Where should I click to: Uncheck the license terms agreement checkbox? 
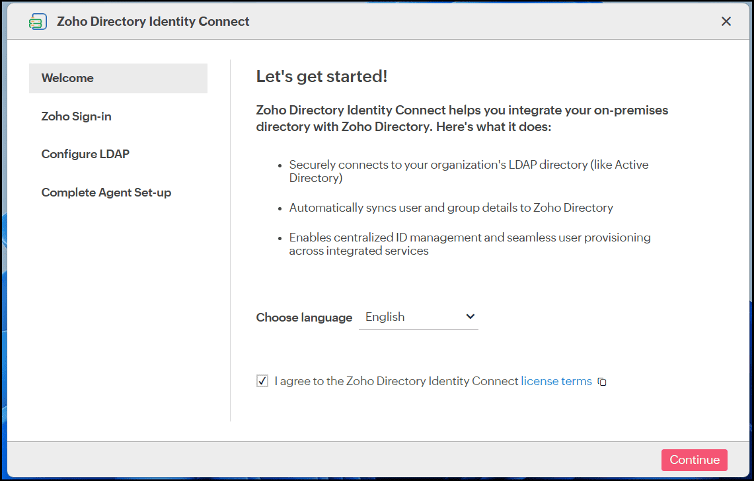(x=262, y=381)
